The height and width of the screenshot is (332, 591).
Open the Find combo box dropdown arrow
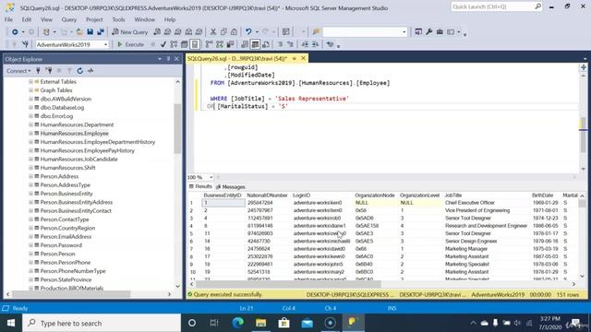(x=404, y=32)
